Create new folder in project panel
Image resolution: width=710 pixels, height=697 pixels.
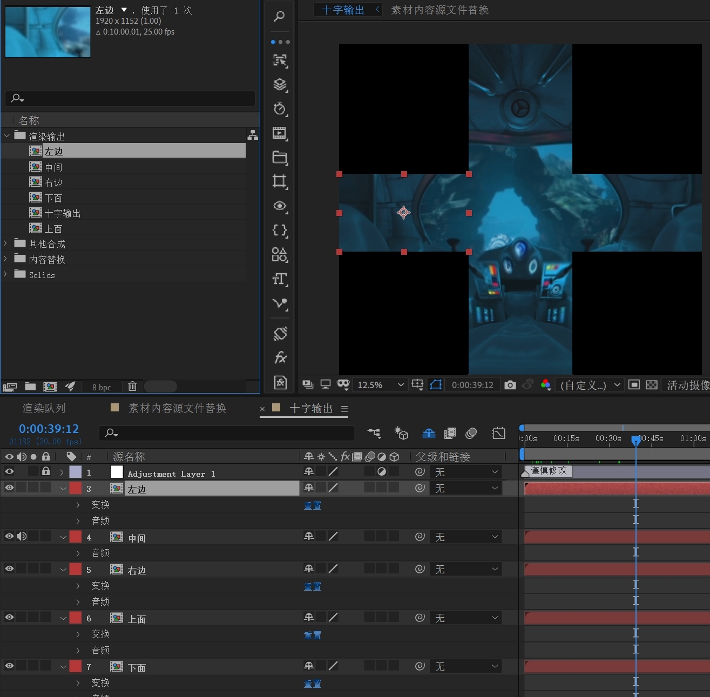point(30,387)
